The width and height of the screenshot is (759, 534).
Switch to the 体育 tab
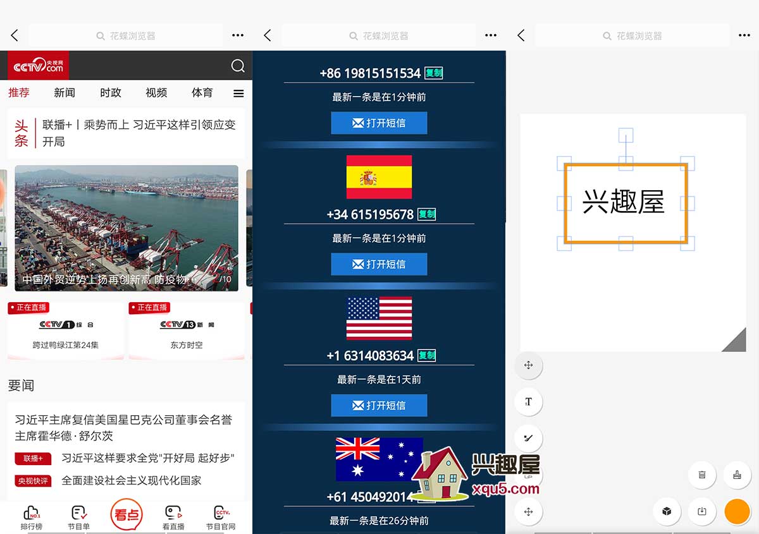pyautogui.click(x=202, y=93)
